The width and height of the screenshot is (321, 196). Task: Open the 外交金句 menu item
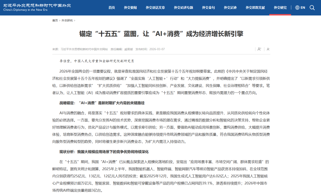[208, 7]
